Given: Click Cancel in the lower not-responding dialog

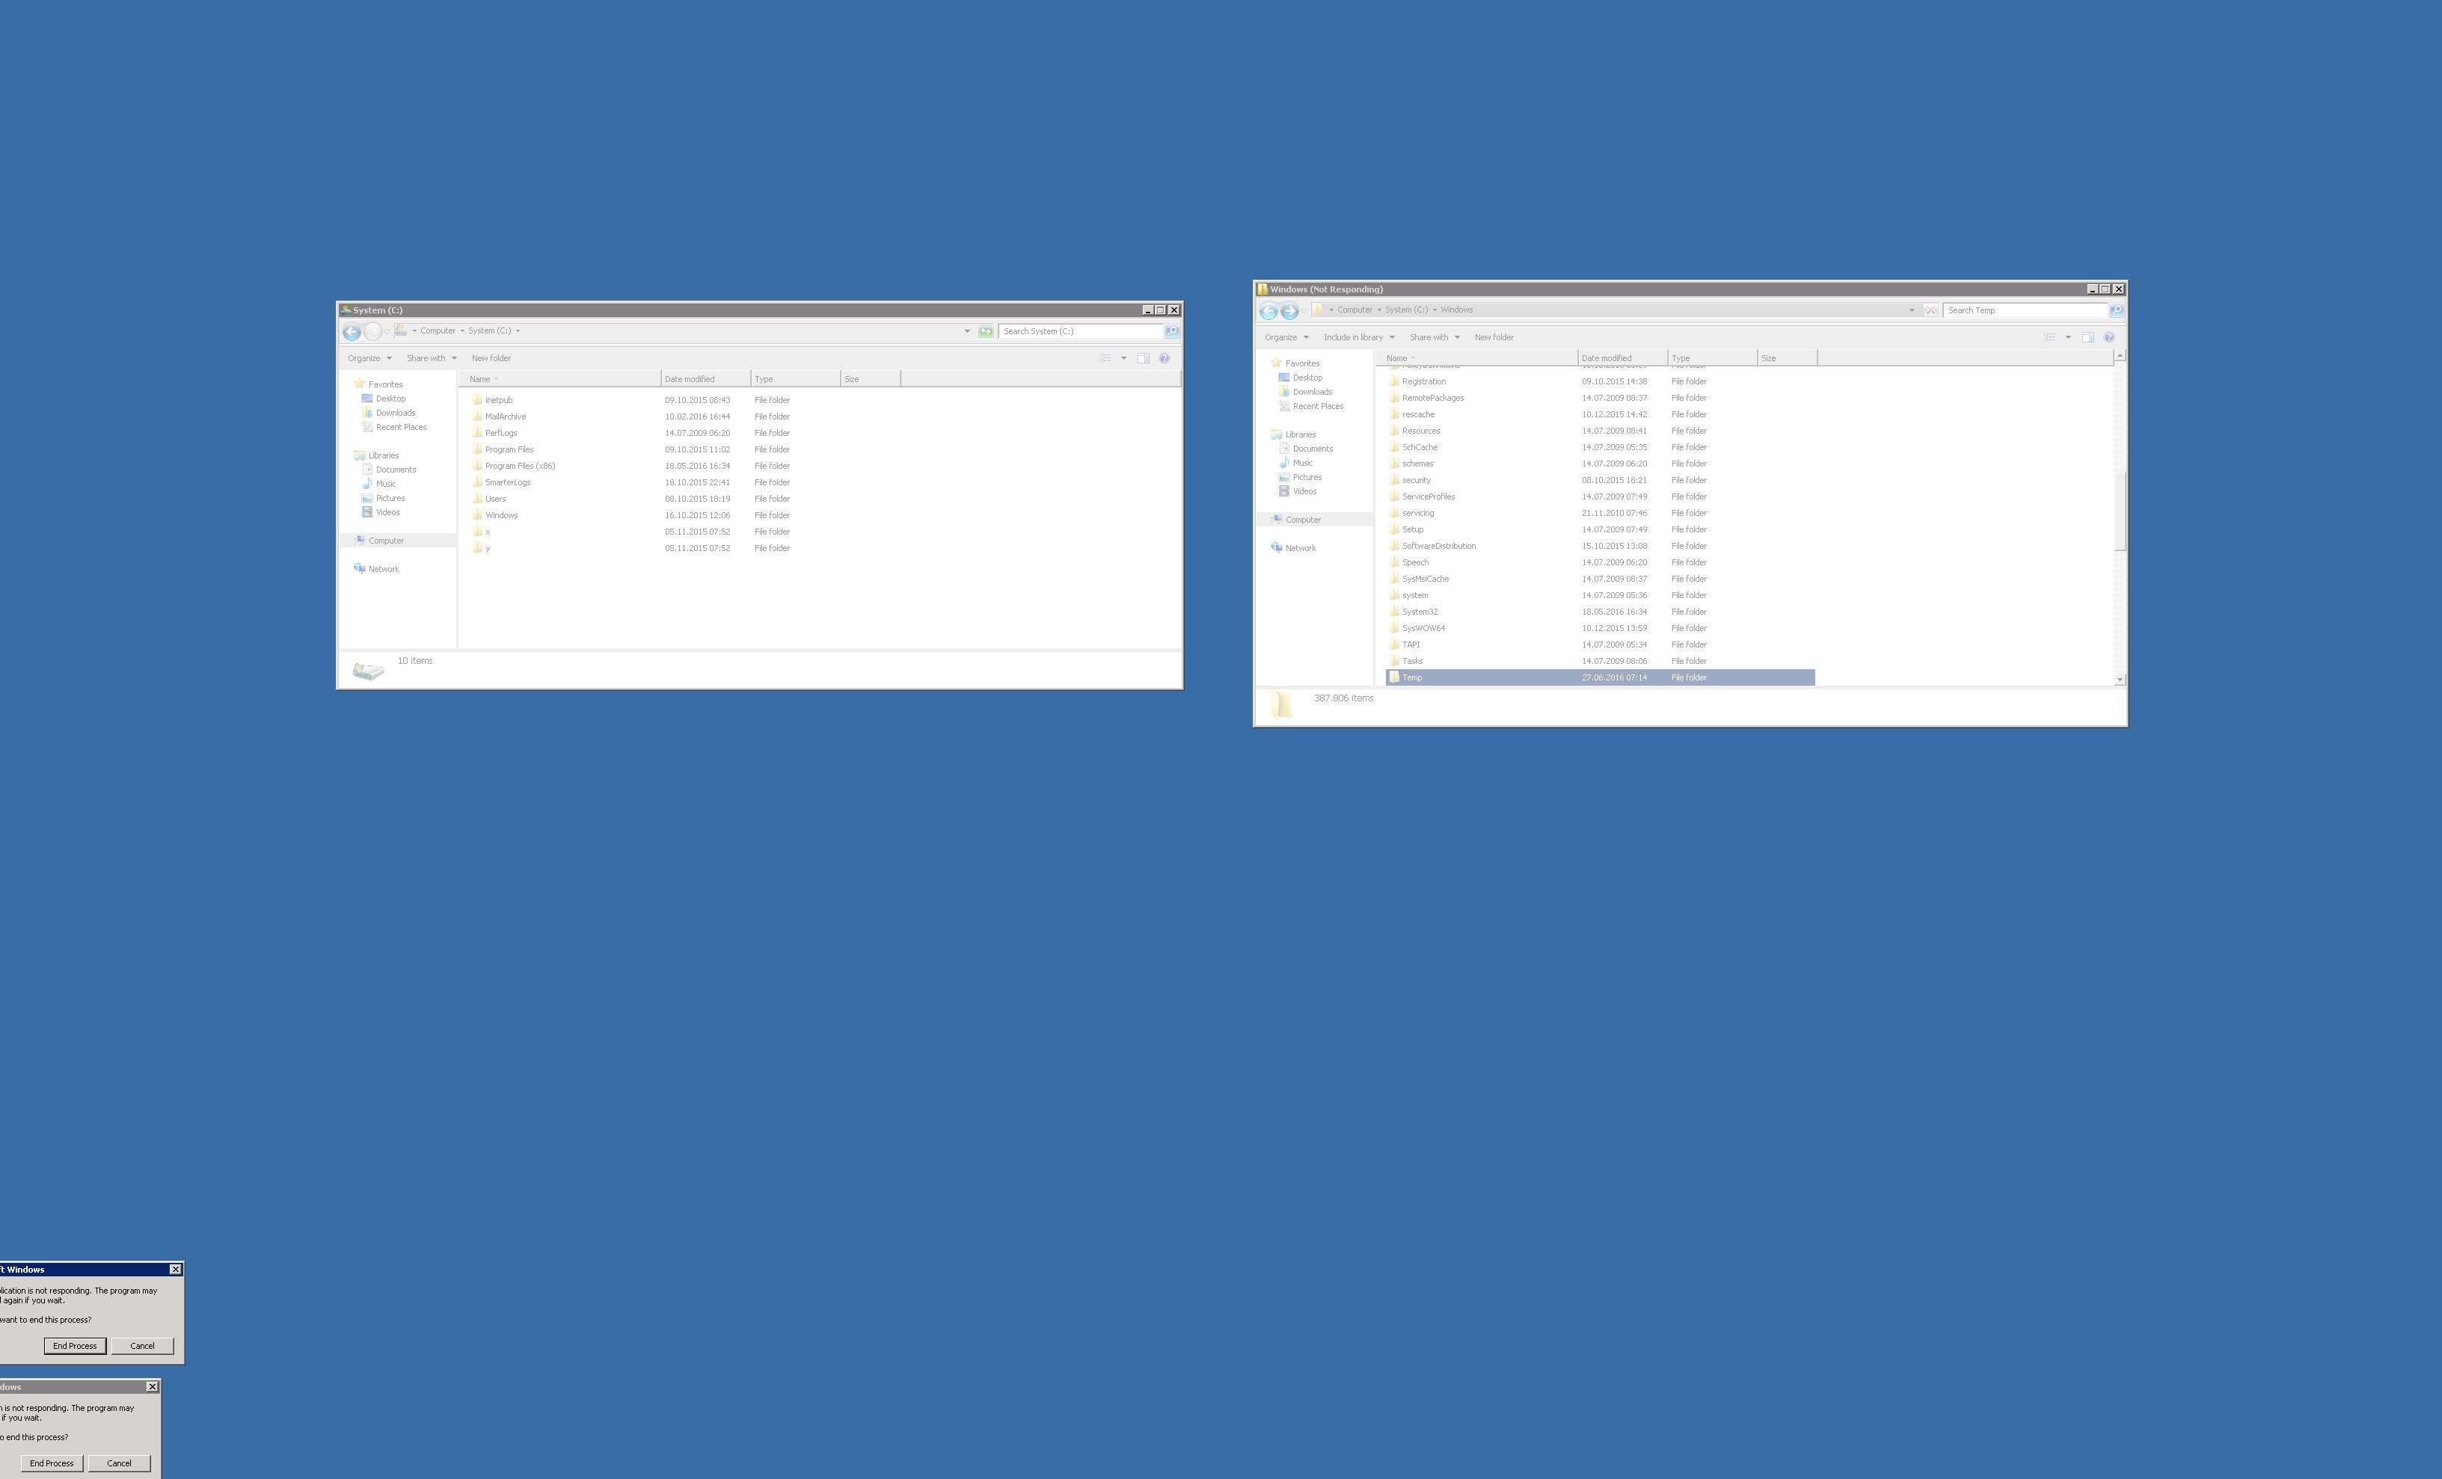Looking at the screenshot, I should [119, 1463].
